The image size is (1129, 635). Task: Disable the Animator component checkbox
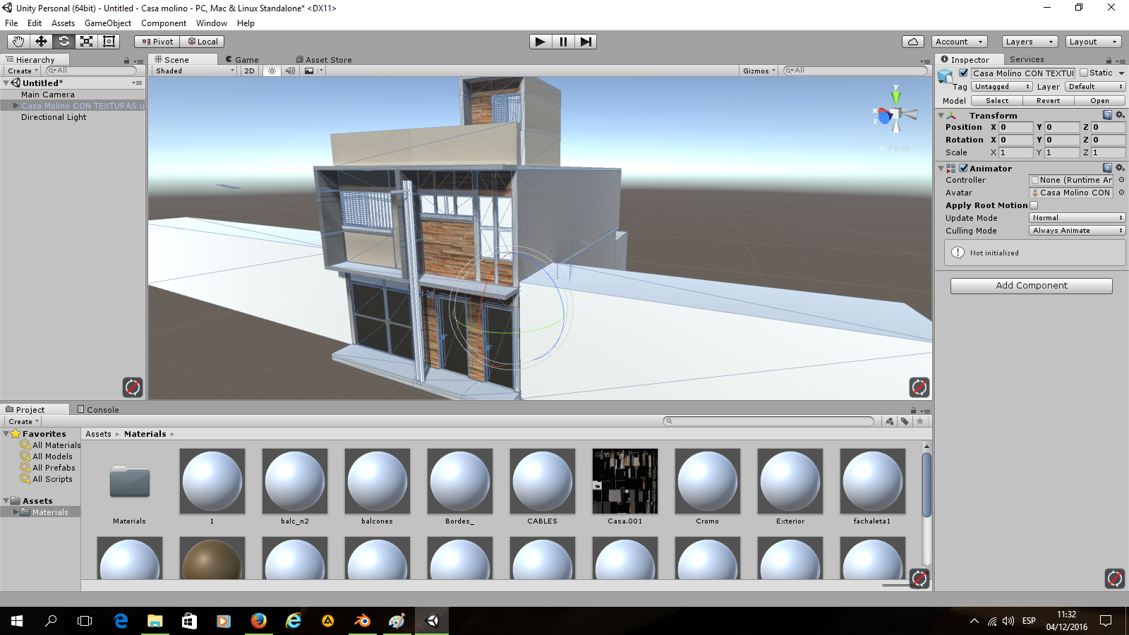pos(963,168)
